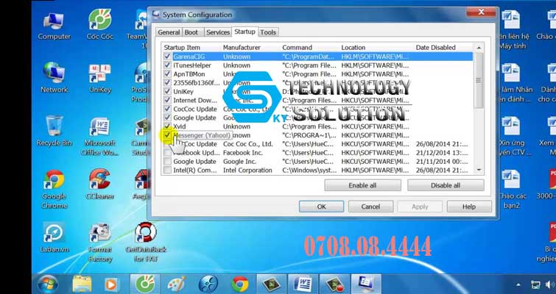Enable the Intel(R) Com... startup item

tap(167, 171)
